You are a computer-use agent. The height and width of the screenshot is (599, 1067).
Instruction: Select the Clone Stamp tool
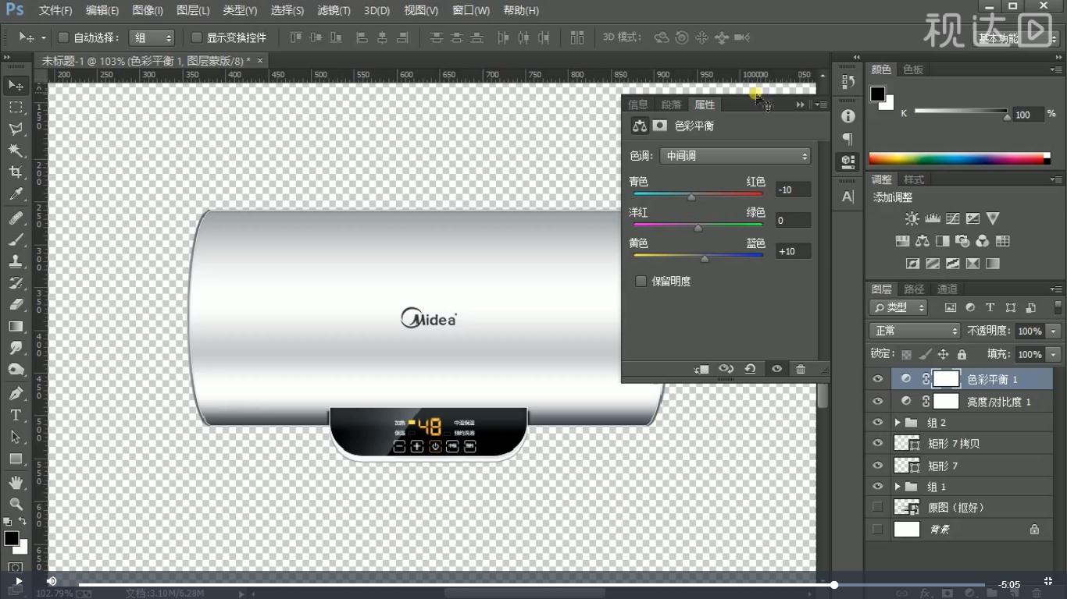coord(16,262)
